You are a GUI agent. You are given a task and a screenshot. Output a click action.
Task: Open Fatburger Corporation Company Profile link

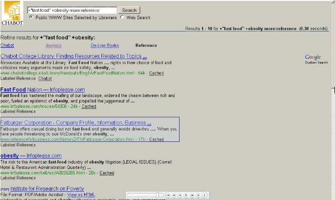tap(76, 123)
